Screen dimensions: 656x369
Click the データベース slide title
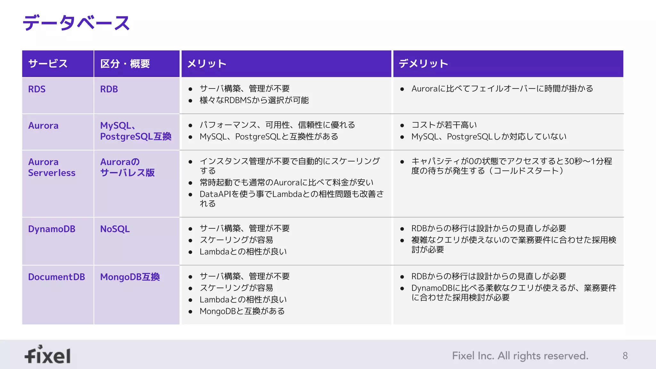click(76, 23)
